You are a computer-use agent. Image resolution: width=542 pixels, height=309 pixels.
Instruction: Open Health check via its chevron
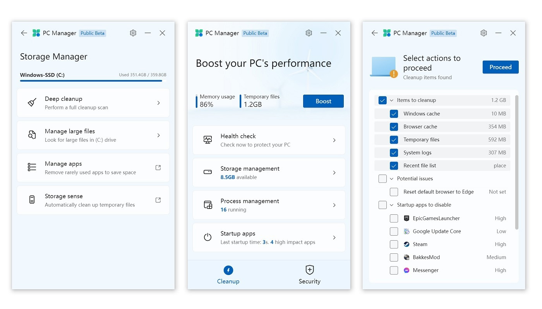[334, 140]
